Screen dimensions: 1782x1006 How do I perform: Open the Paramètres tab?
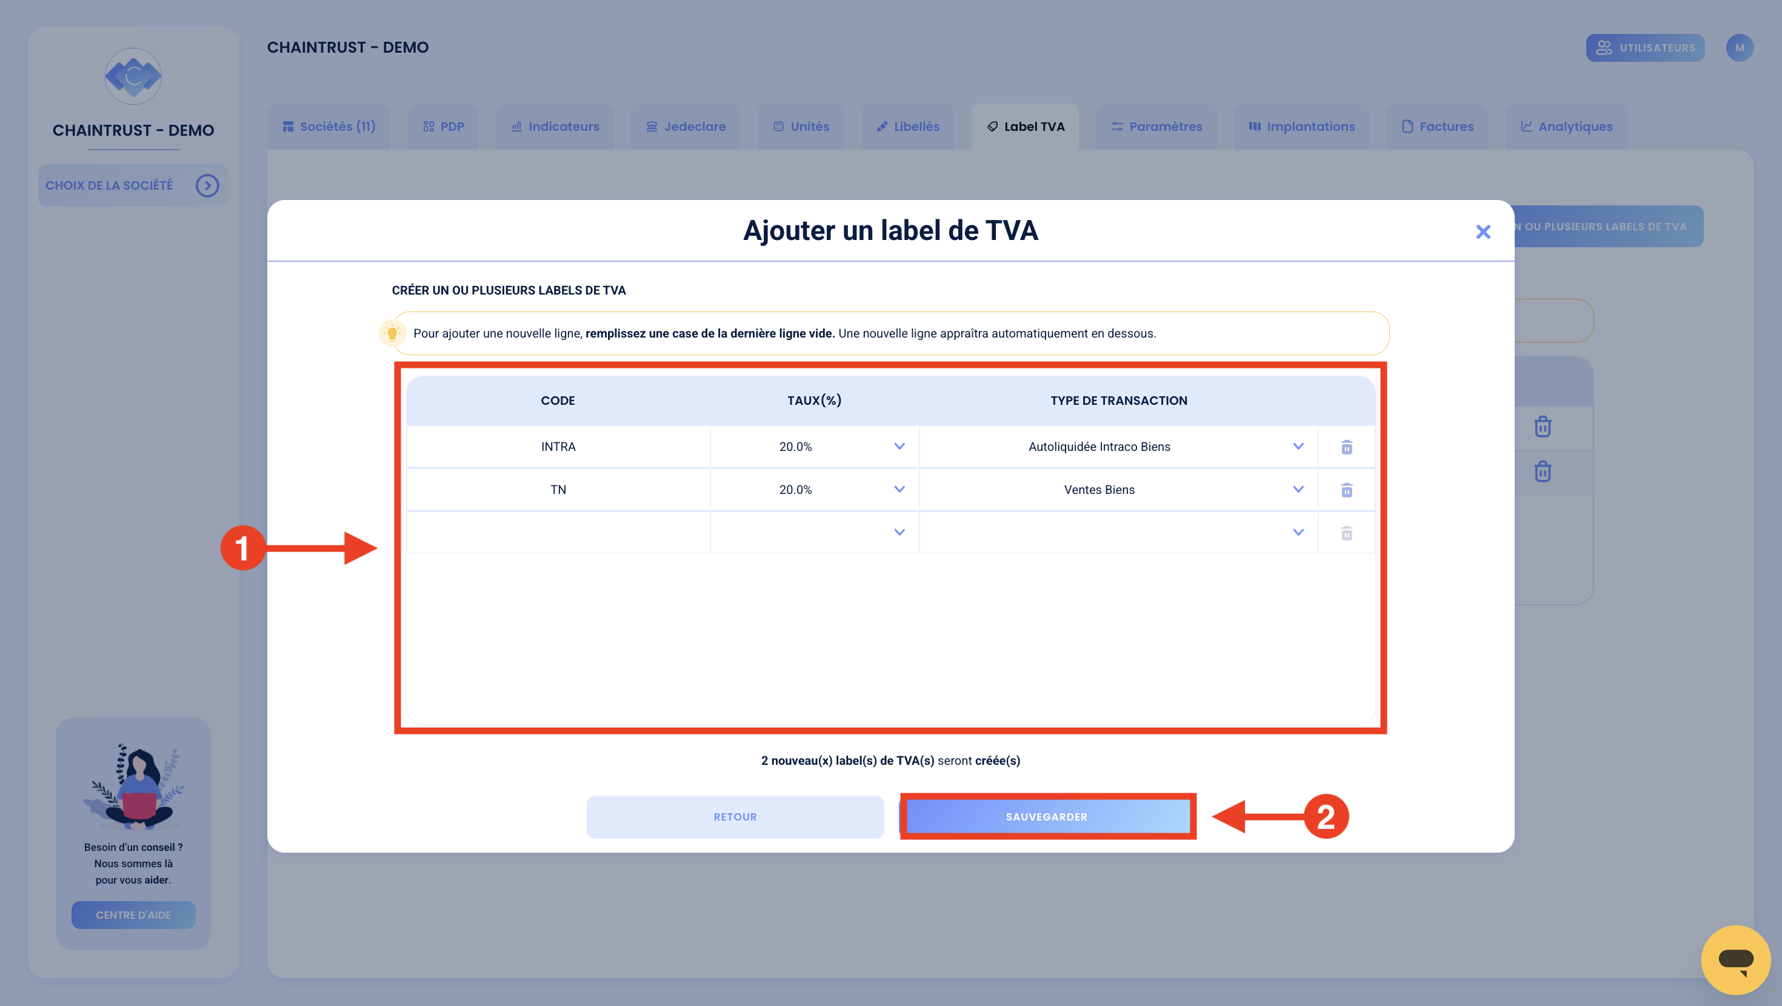point(1156,127)
